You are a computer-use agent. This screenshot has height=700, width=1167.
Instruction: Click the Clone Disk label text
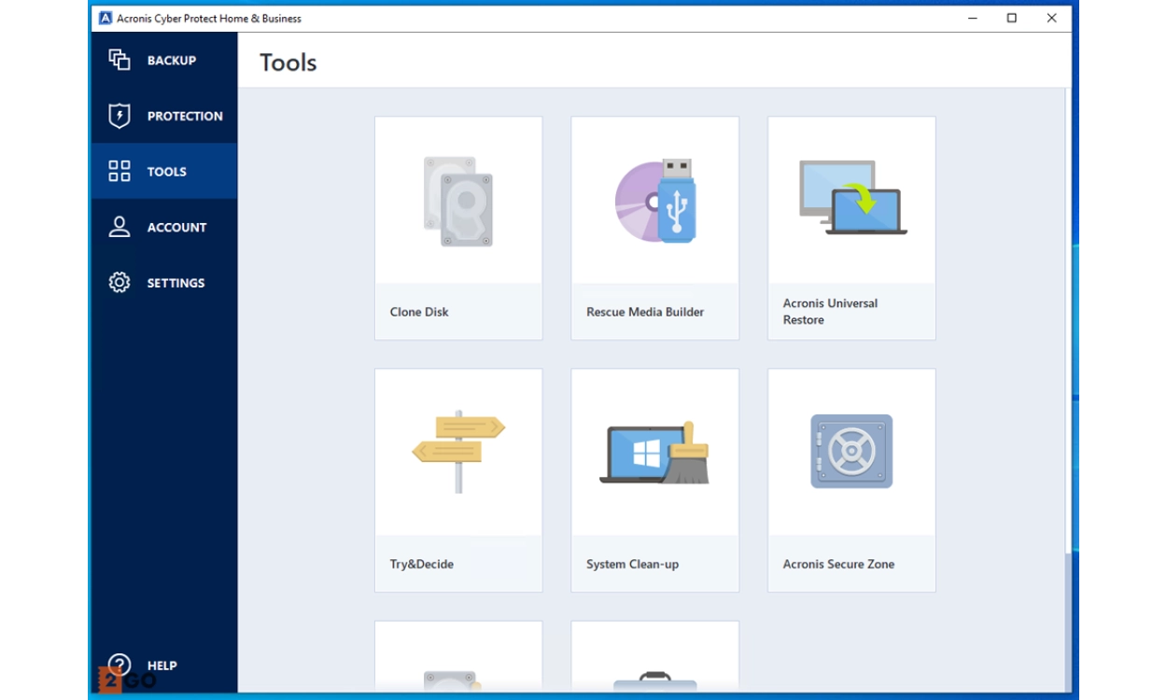click(x=419, y=312)
